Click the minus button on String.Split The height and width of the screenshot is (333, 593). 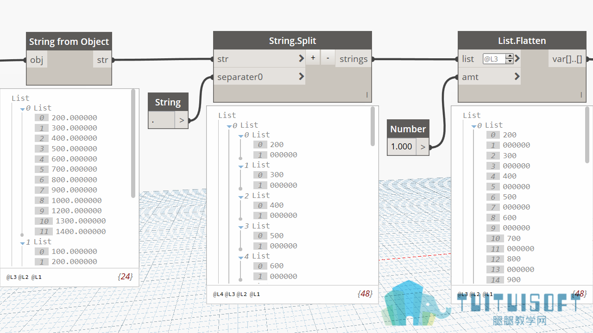pyautogui.click(x=328, y=58)
